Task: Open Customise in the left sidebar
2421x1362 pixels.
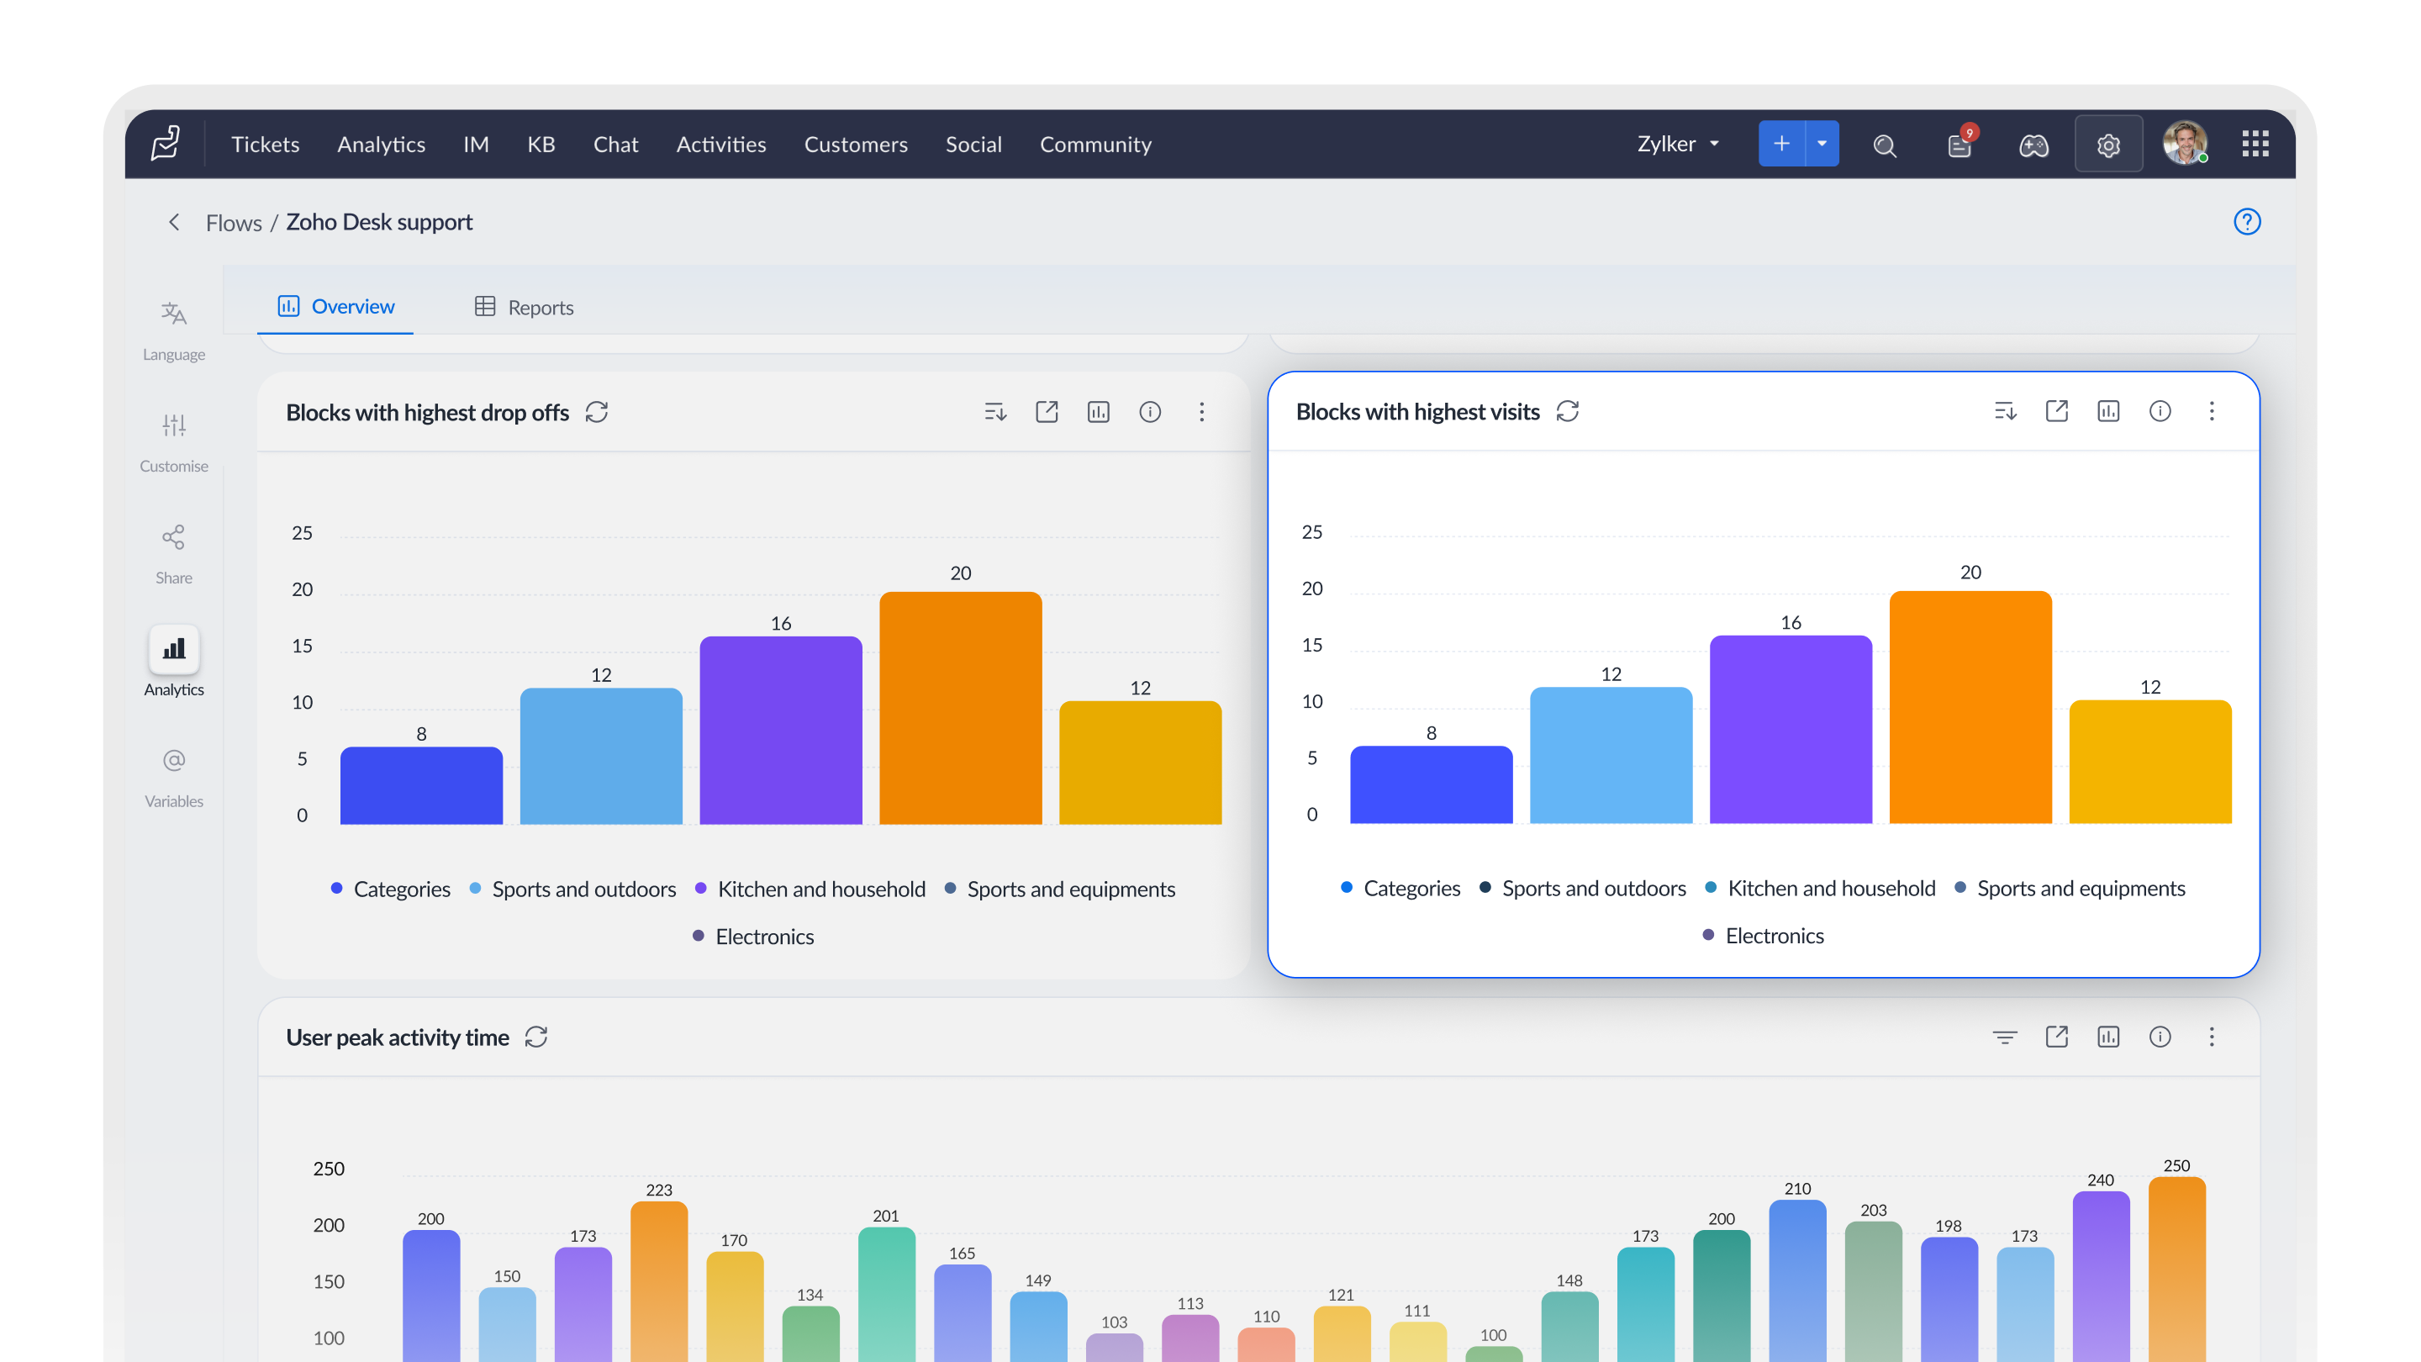Action: [174, 441]
